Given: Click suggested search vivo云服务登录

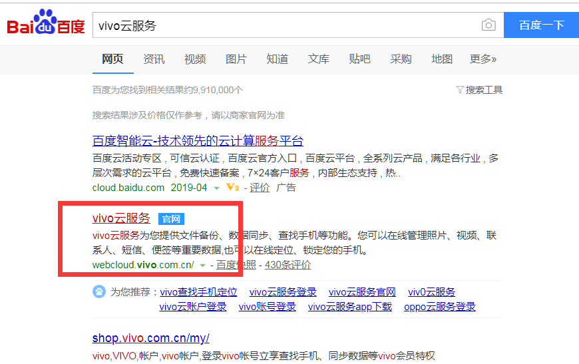Looking at the screenshot, I should 283,292.
